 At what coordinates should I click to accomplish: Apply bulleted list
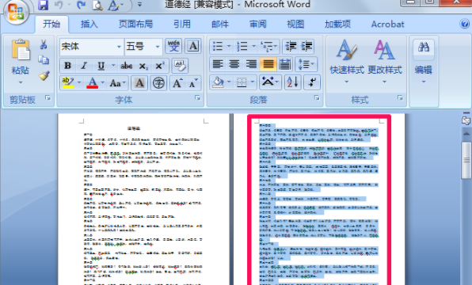[218, 47]
